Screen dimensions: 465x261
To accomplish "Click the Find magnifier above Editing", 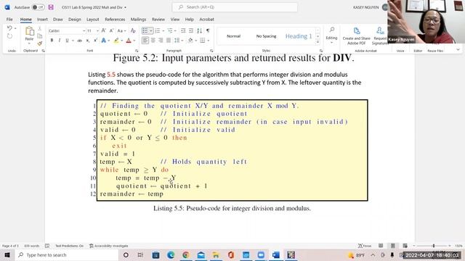I will point(332,30).
